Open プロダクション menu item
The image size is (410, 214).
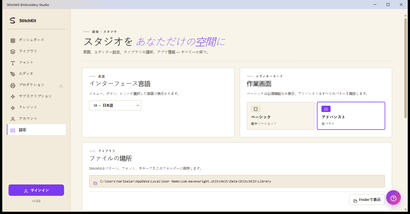[36, 85]
